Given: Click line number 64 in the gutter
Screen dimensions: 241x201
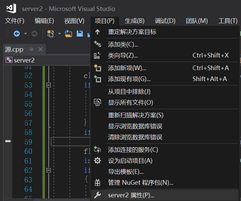Looking at the screenshot, I should (x=28, y=189).
